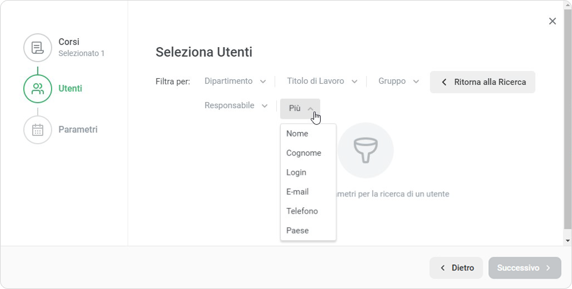Click the right chevron on Successivo
This screenshot has width=572, height=289.
(548, 268)
